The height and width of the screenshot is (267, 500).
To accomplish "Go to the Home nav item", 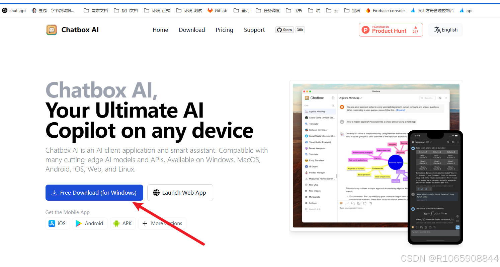I will click(x=160, y=30).
